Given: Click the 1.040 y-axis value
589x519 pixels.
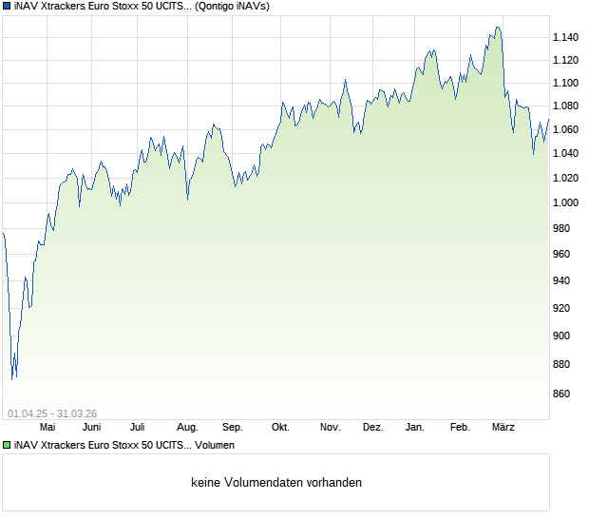Looking at the screenshot, I should (565, 153).
